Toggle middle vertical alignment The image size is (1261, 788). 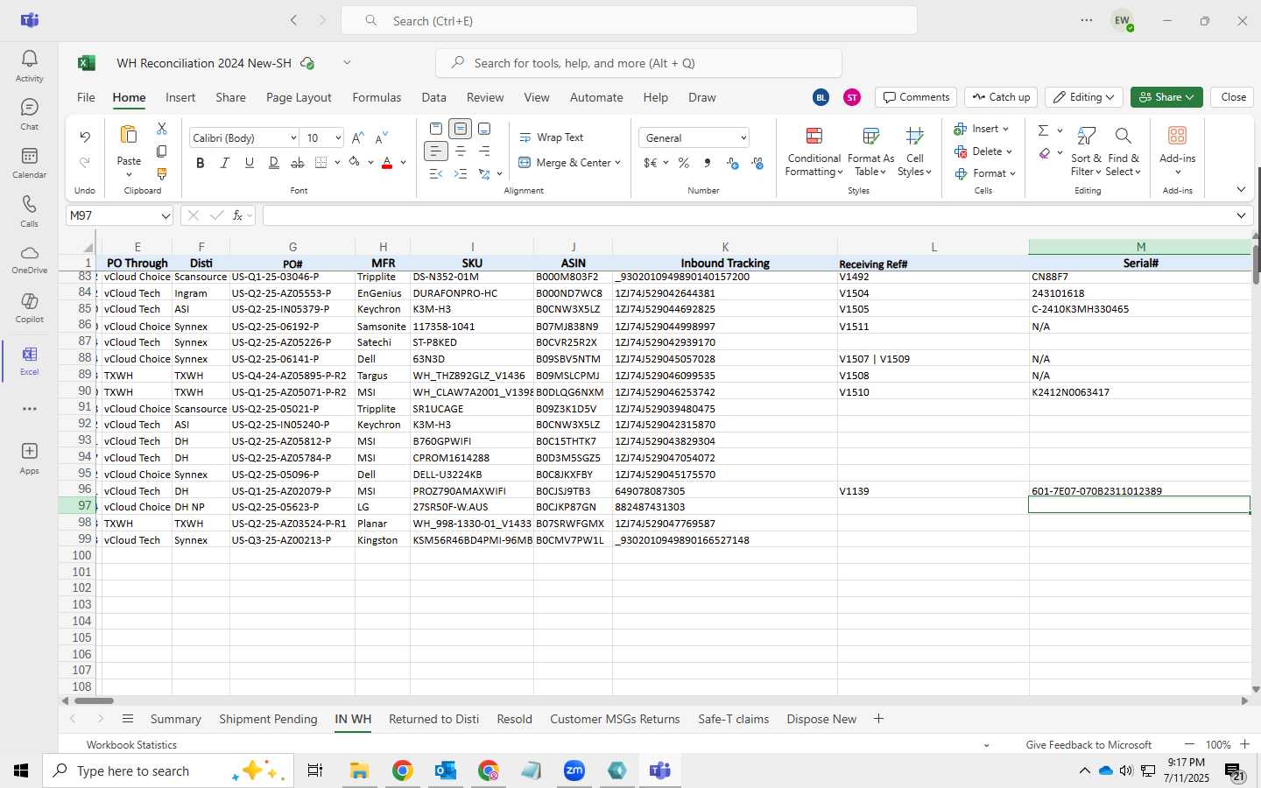pyautogui.click(x=460, y=129)
